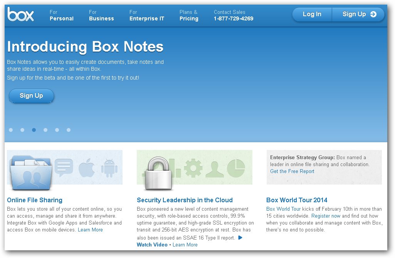The width and height of the screenshot is (395, 258).
Task: Select the fifth carousel slide dot
Action: 57,130
